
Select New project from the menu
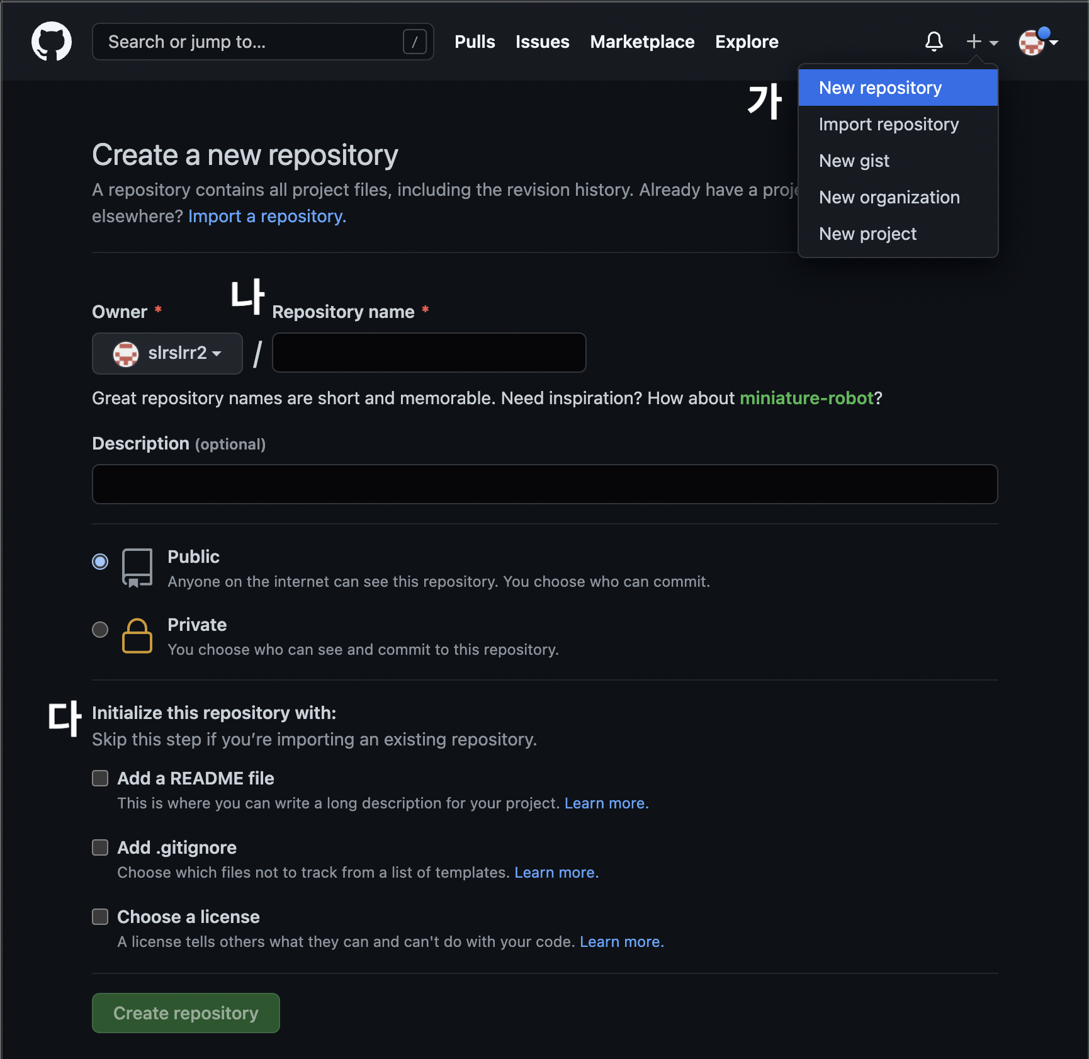[x=898, y=234]
